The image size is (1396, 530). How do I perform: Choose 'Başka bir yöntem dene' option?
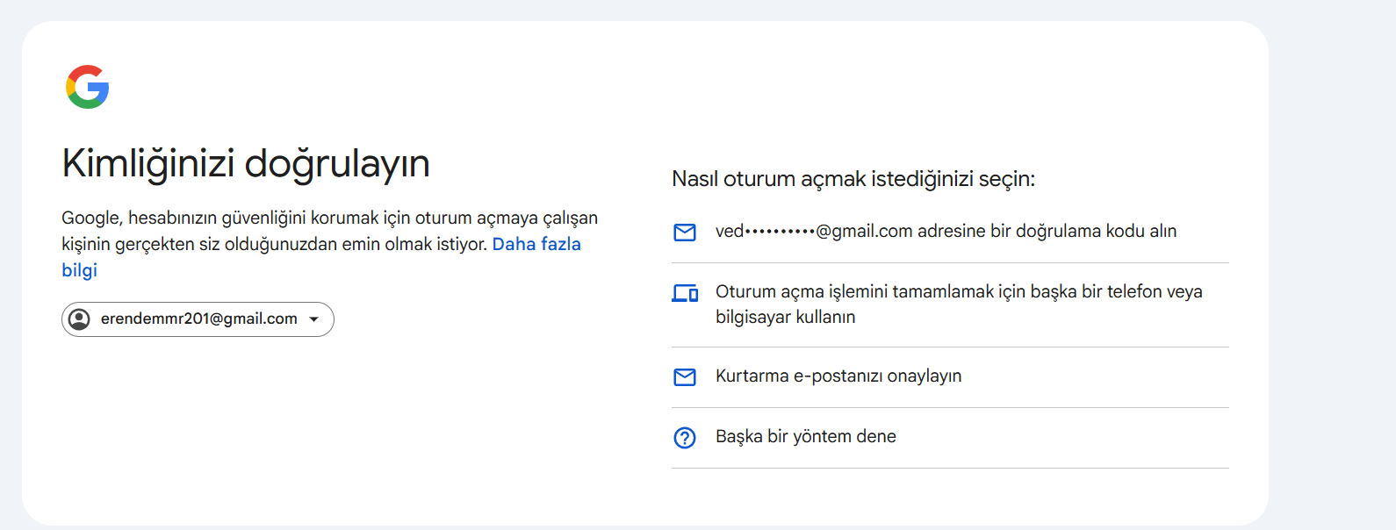pos(950,437)
